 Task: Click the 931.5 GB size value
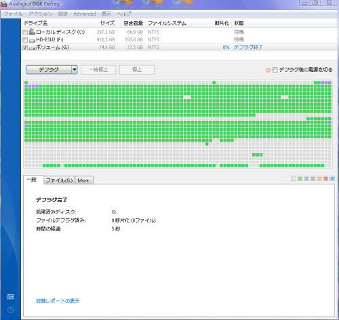106,40
